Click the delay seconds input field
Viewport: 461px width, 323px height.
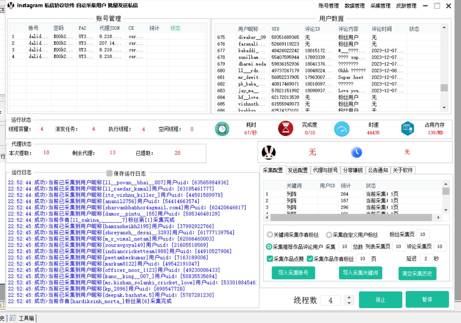point(425,258)
